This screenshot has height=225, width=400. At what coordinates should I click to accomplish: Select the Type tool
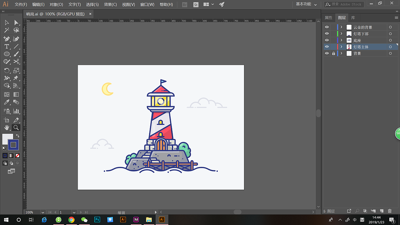pyautogui.click(x=7, y=47)
